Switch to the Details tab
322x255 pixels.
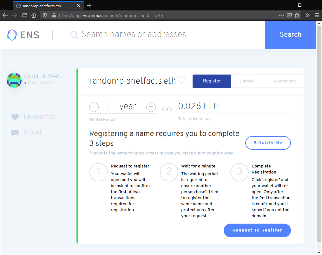click(x=246, y=81)
